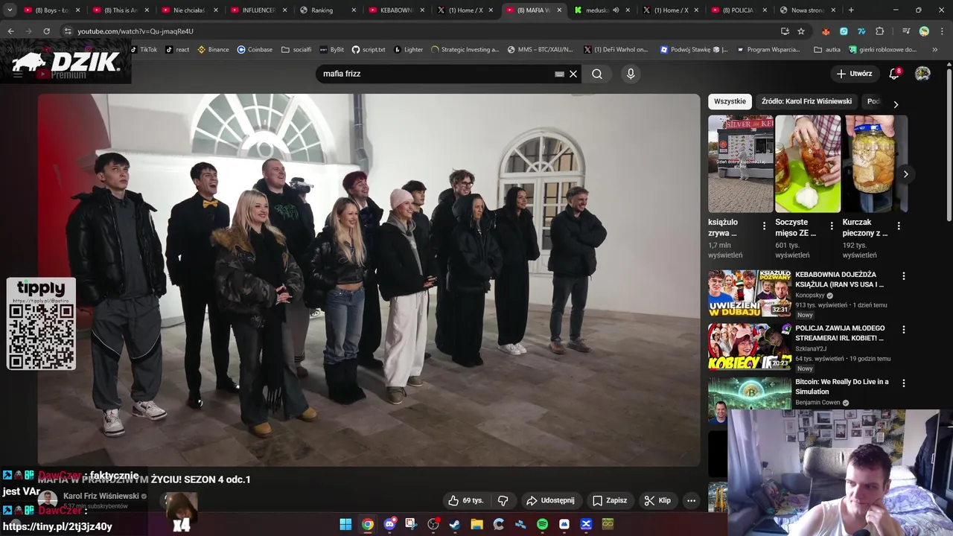Click the Klip clip button
This screenshot has height=536, width=953.
coord(657,500)
